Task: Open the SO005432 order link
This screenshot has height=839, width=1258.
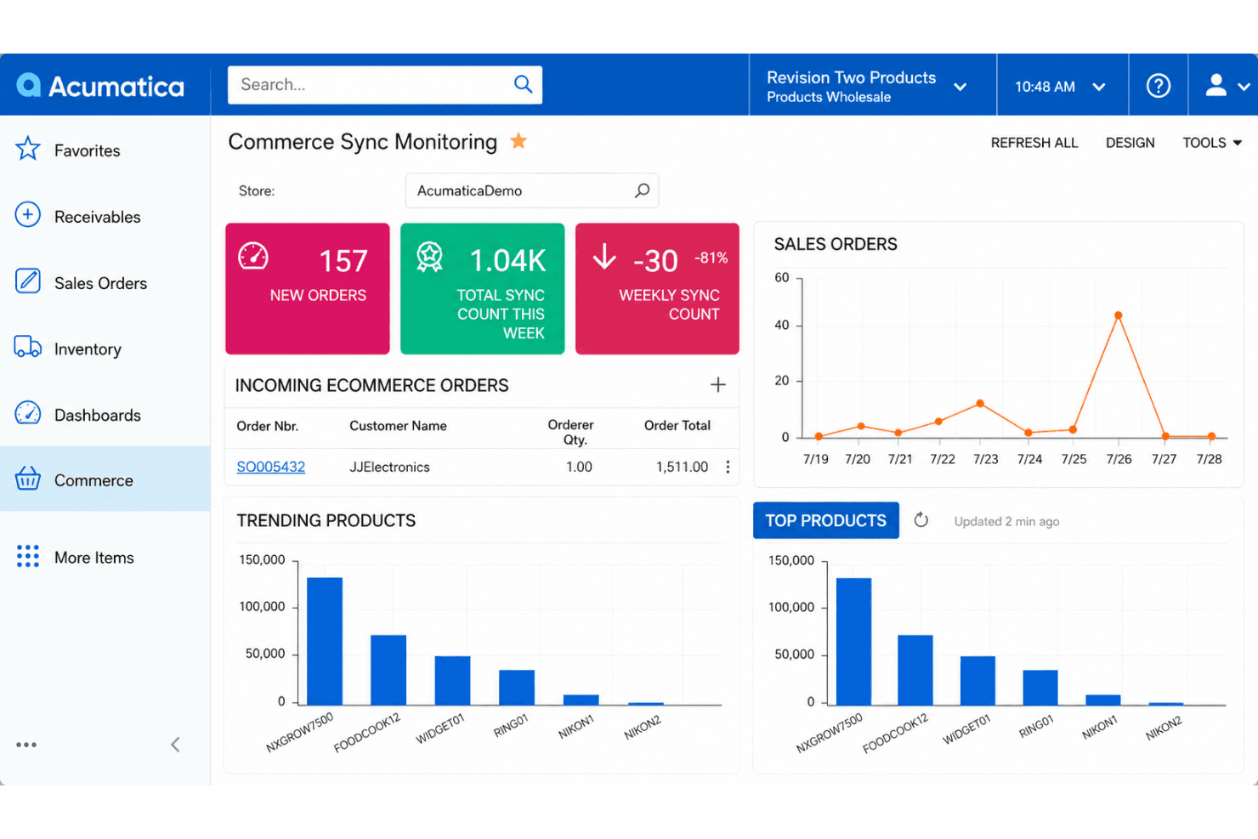Action: (x=270, y=467)
